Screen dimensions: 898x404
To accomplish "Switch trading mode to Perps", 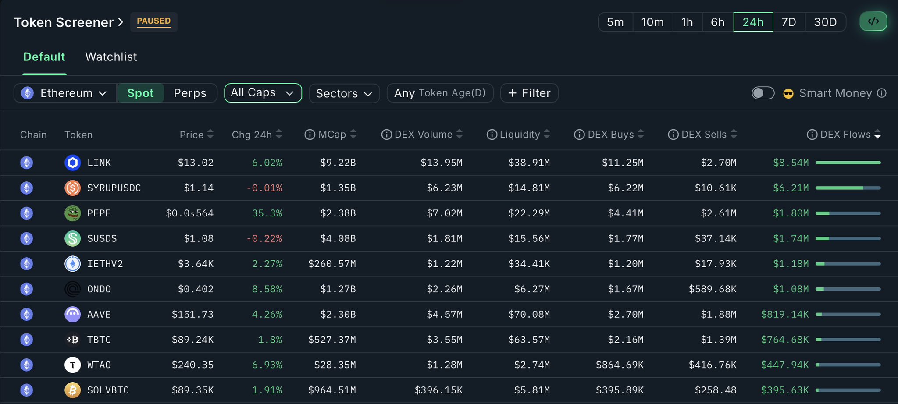I will coord(190,93).
